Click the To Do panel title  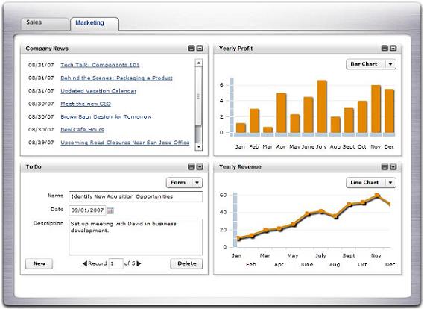coord(34,167)
